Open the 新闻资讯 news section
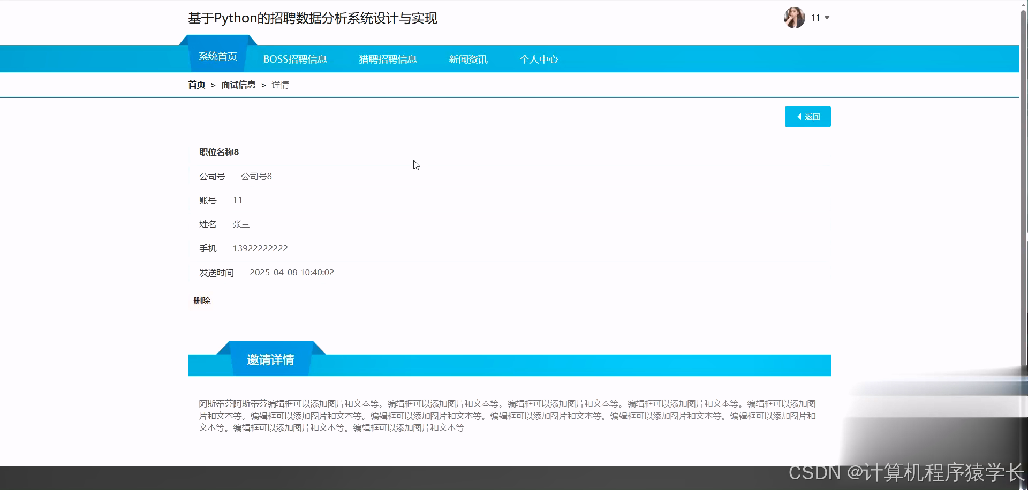1028x490 pixels. [x=468, y=59]
